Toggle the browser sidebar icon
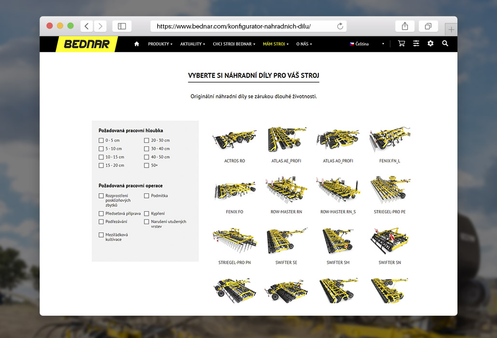The width and height of the screenshot is (497, 338). pyautogui.click(x=122, y=26)
